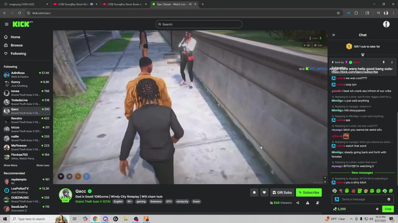Send message with the green Chat button
This screenshot has width=398, height=223.
pos(388,209)
